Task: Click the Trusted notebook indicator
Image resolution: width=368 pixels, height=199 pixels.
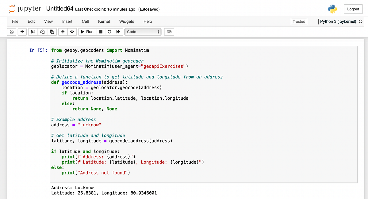Action: coord(299,21)
